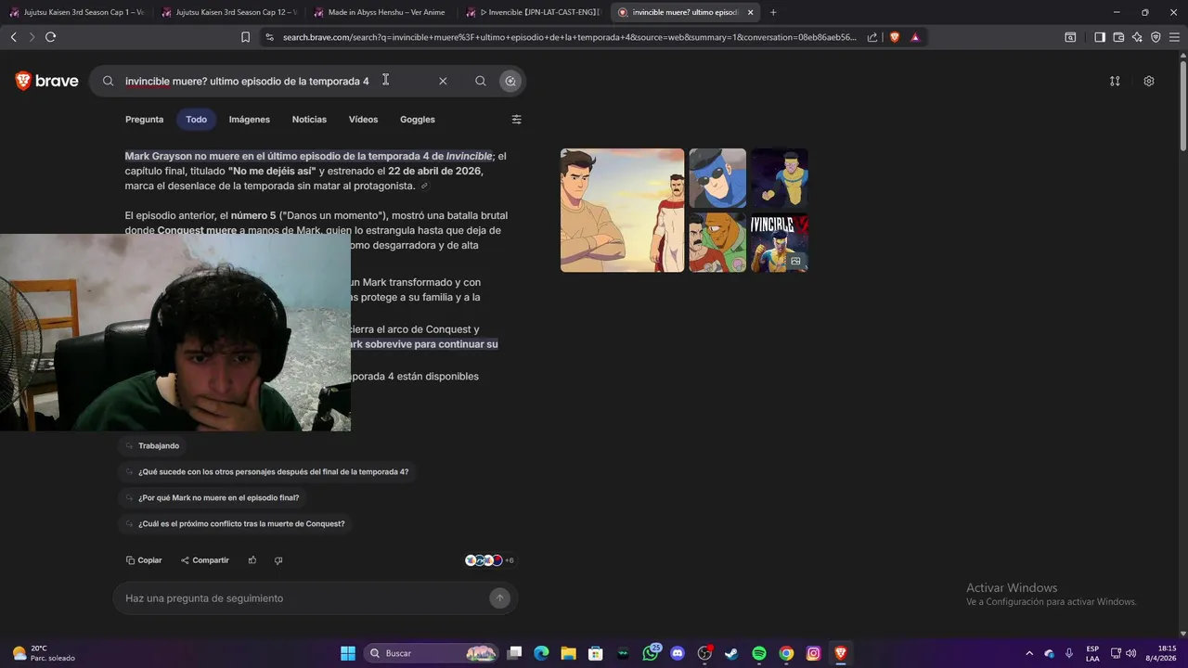1188x668 pixels.
Task: Switch to Jujutsu Kaisen 3rd Season Cap 12 tab
Action: (229, 12)
